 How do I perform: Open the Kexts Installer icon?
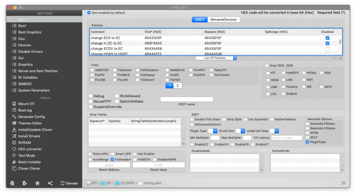coord(14,162)
